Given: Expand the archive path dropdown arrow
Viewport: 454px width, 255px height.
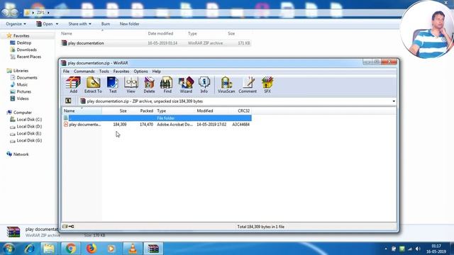Looking at the screenshot, I should click(x=394, y=101).
